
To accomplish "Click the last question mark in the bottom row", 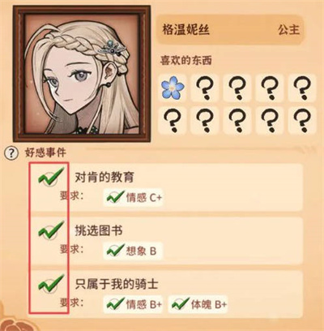I will 302,121.
